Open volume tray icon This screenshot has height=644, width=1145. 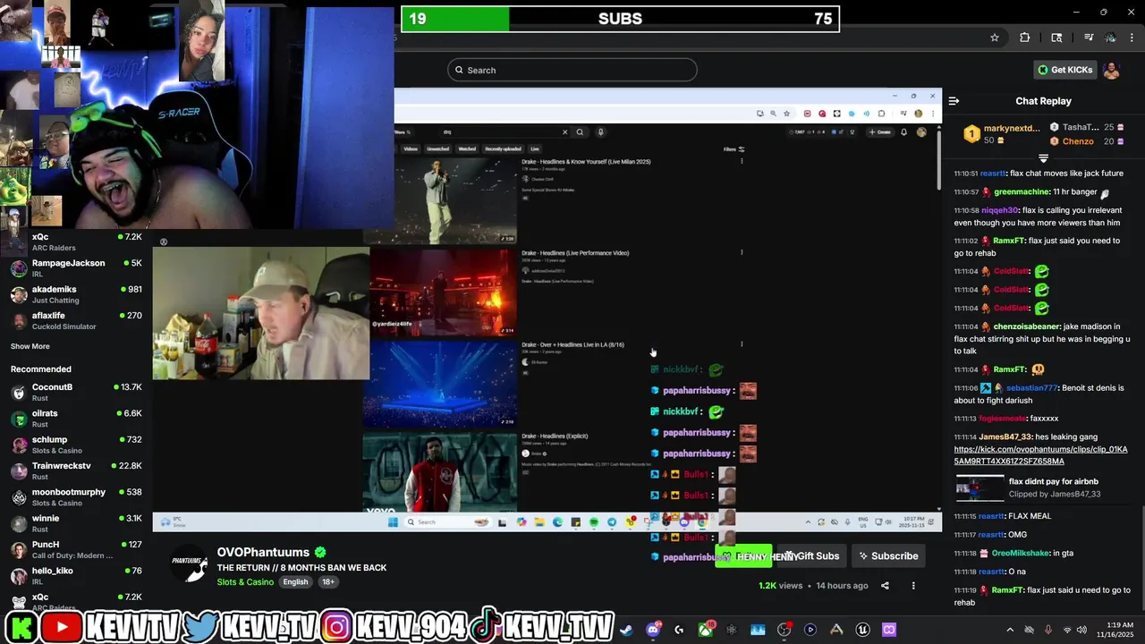click(1081, 630)
